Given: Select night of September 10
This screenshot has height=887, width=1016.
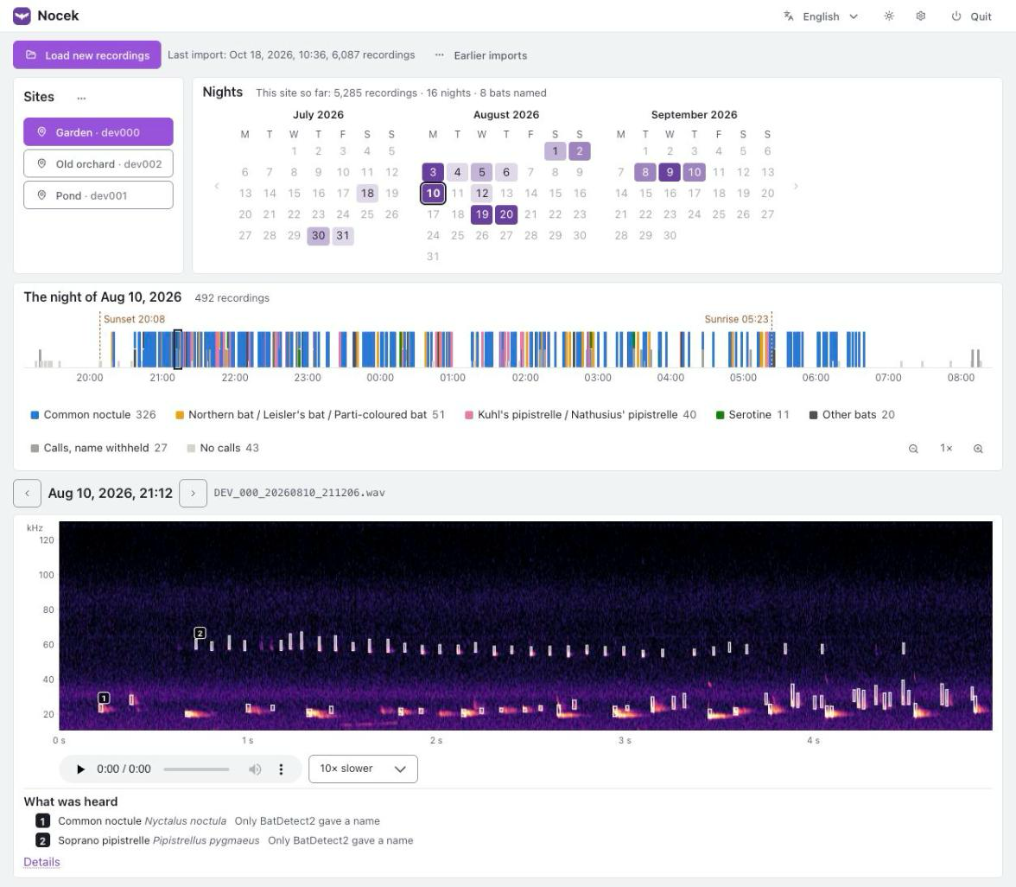Looking at the screenshot, I should click(x=694, y=172).
